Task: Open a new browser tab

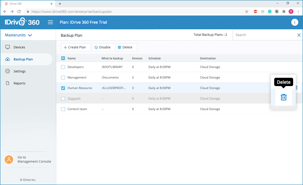Action: (60, 4)
